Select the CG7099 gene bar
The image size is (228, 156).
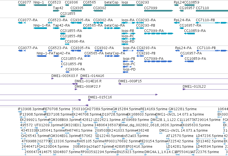click(x=159, y=11)
